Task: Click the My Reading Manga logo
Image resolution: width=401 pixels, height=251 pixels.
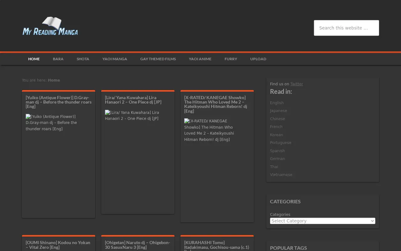Action: (50, 26)
